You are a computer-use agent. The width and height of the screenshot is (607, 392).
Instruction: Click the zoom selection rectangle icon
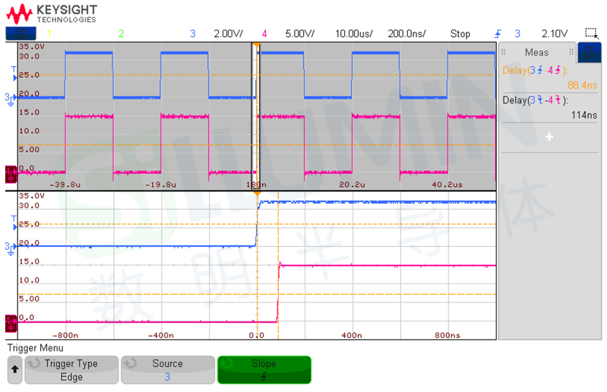tap(591, 33)
